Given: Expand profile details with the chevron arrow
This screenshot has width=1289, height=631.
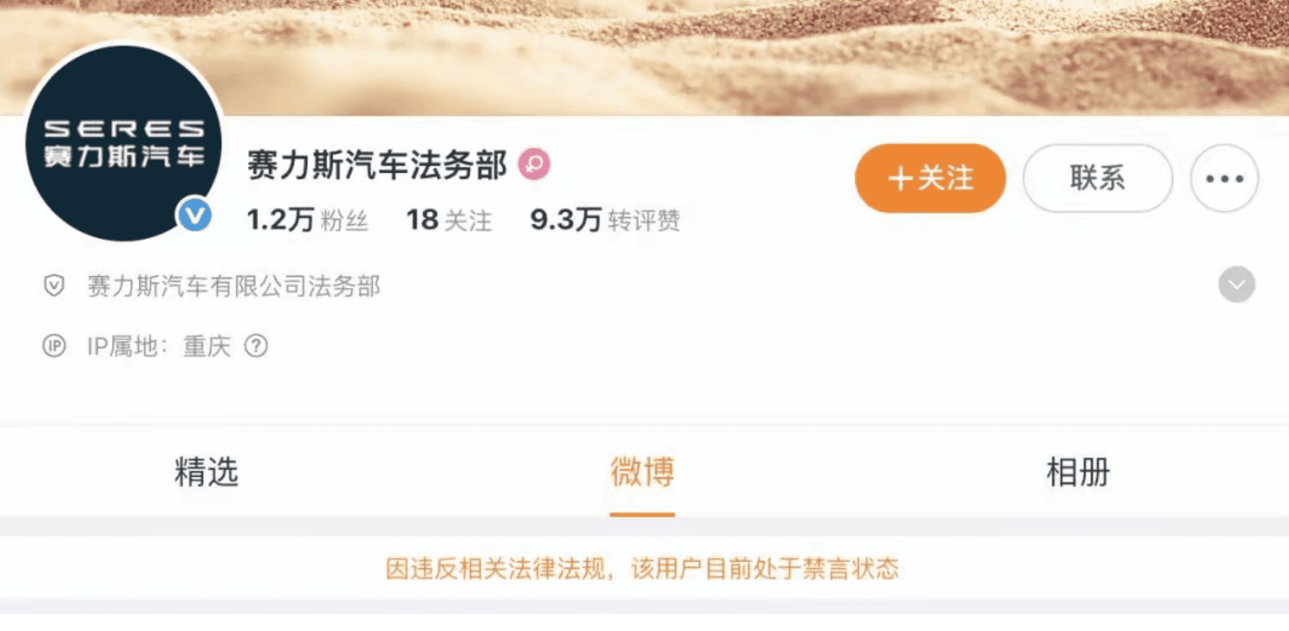Looking at the screenshot, I should tap(1236, 284).
